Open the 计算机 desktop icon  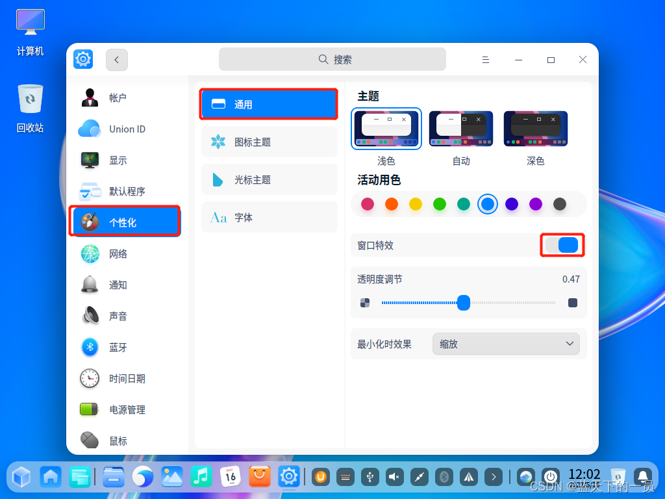[30, 32]
